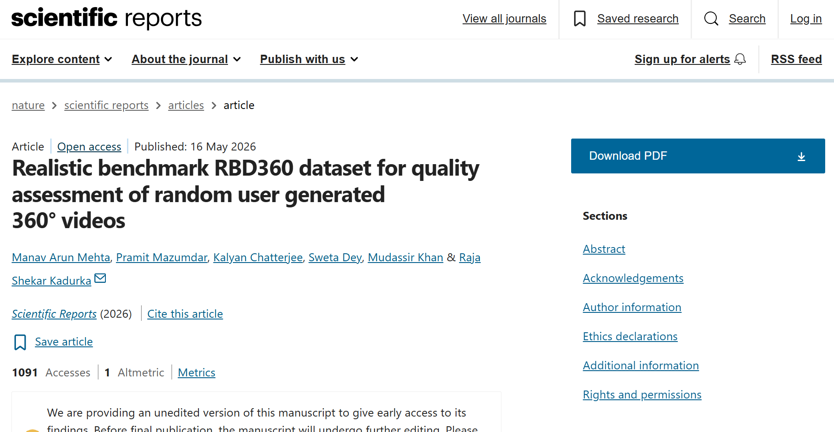834x432 pixels.
Task: Go to scientific reports breadcrumb
Action: point(106,105)
